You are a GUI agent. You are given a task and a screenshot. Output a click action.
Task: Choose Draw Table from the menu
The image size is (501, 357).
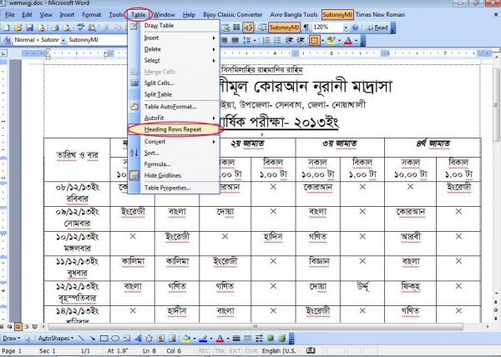[x=175, y=26]
